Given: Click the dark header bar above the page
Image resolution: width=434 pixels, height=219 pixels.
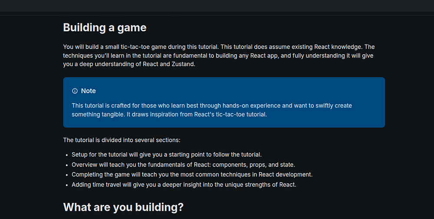Looking at the screenshot, I should [217, 6].
